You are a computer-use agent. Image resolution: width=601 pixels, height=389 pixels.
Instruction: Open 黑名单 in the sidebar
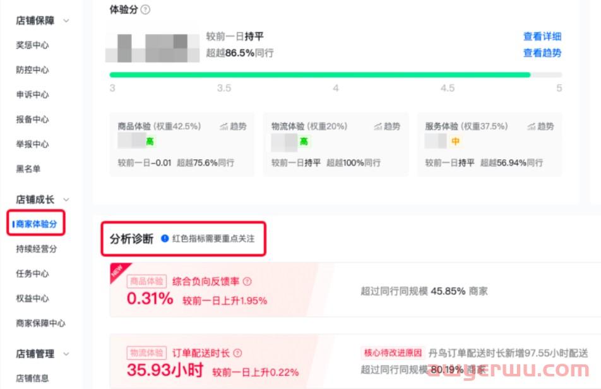(28, 169)
